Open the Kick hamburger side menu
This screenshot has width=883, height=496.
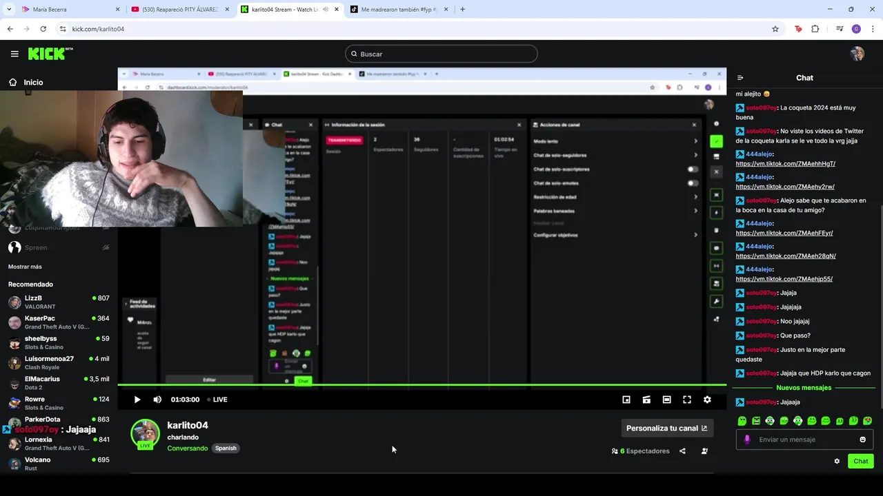click(14, 54)
